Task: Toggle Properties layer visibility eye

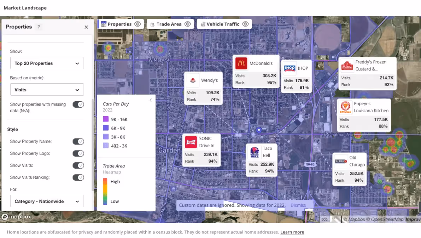Action: (138, 24)
